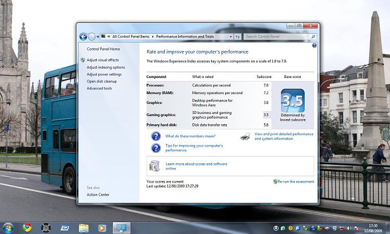
Task: Open Adjust visual effects
Action: click(x=103, y=60)
